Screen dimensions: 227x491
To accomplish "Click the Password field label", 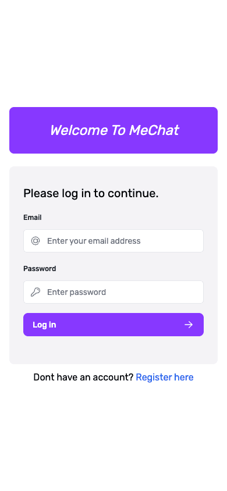I will coord(40,269).
